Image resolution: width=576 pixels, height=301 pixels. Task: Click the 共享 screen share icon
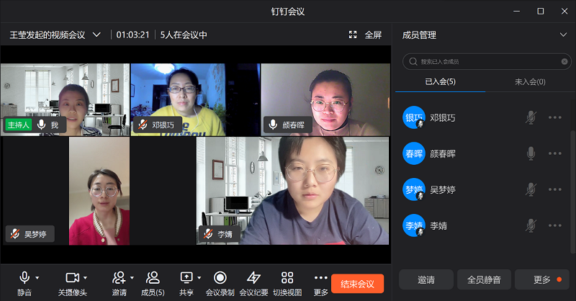point(186,278)
